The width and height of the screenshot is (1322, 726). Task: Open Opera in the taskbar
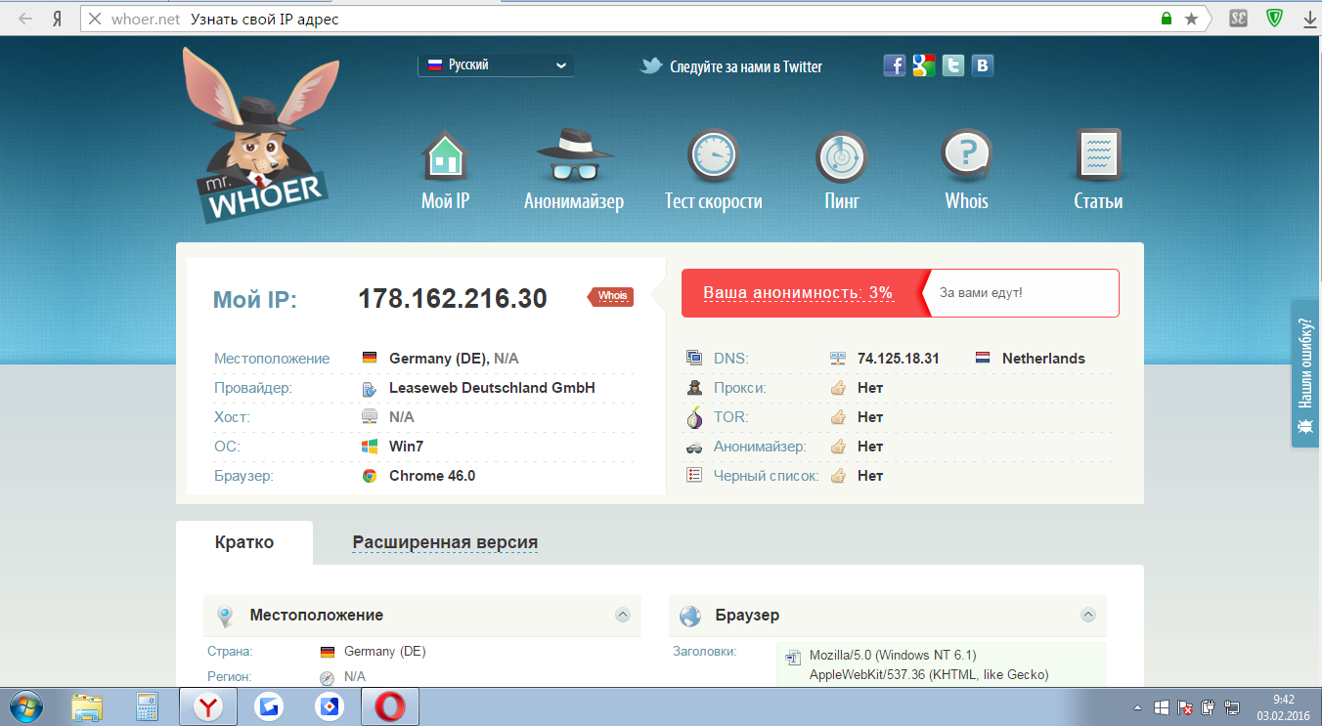tap(390, 706)
